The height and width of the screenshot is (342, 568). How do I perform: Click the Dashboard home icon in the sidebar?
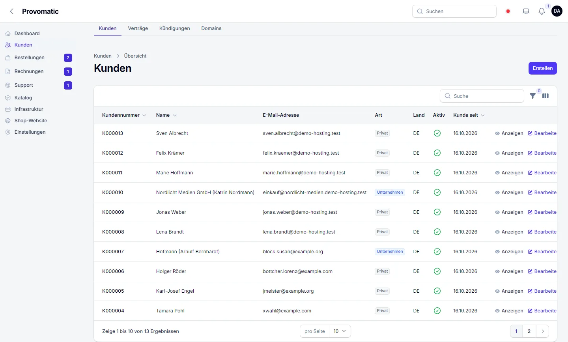(x=8, y=34)
